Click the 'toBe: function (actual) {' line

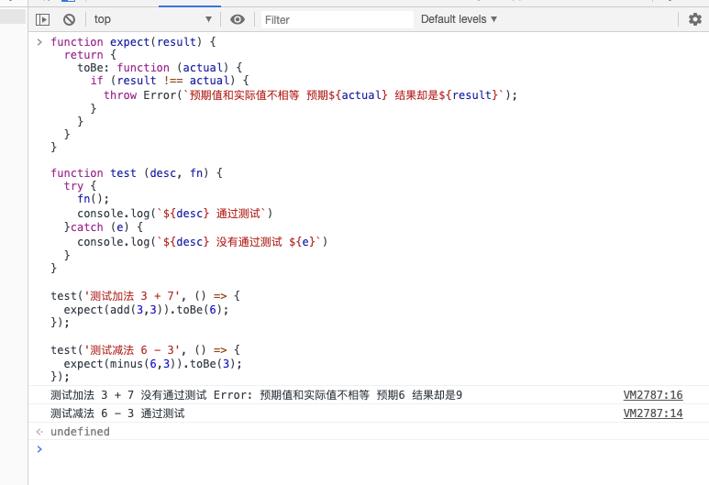[161, 68]
